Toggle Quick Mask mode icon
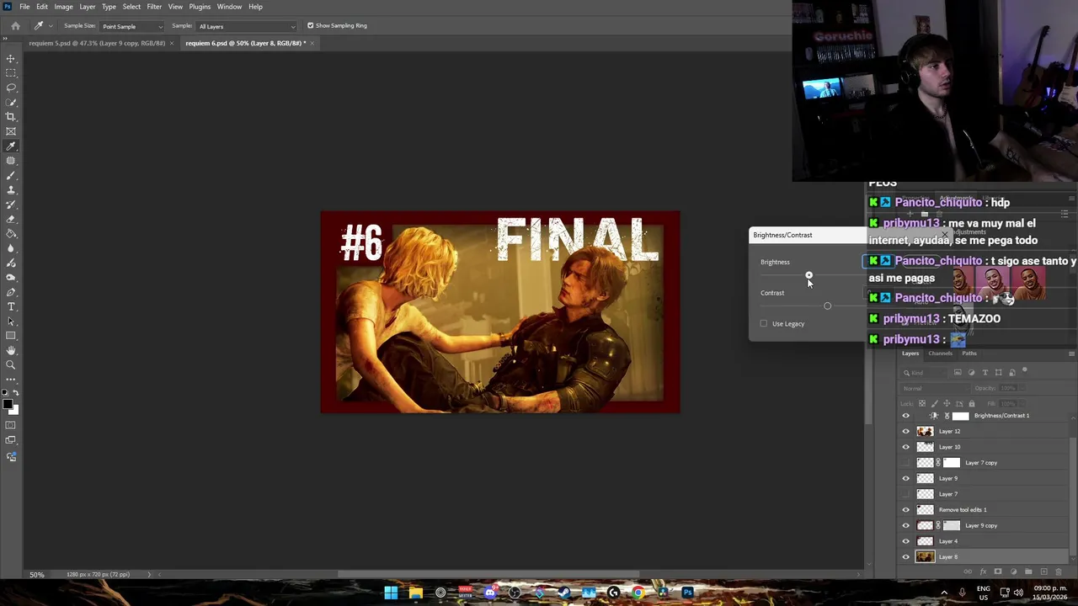The width and height of the screenshot is (1078, 606). click(x=11, y=425)
